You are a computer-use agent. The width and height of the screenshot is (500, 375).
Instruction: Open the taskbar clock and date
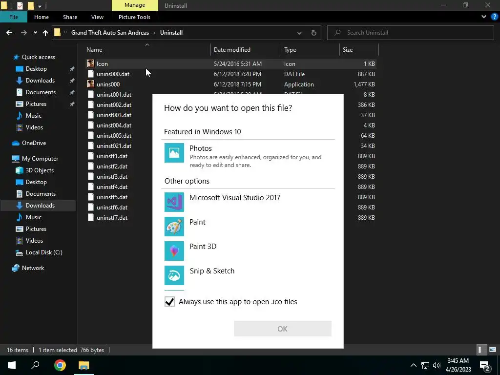coord(458,365)
